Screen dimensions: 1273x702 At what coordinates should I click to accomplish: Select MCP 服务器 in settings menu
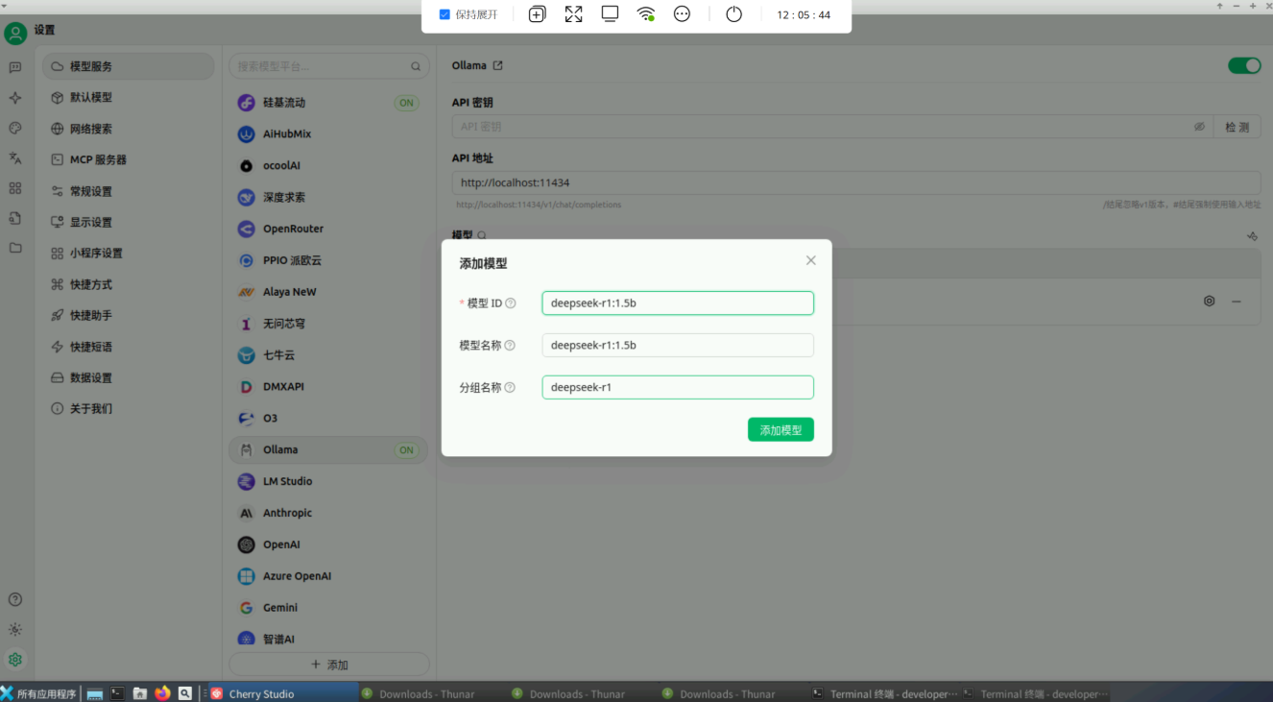[129, 160]
